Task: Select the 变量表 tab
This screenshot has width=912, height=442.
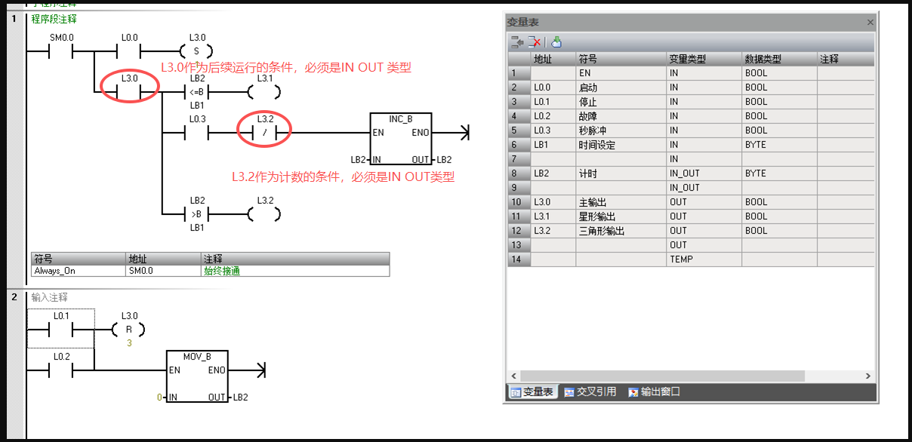Action: click(x=531, y=392)
